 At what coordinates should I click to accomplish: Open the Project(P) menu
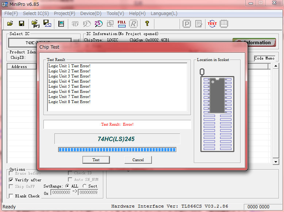pyautogui.click(x=65, y=14)
